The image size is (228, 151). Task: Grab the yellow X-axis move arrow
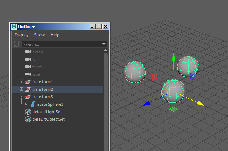(201, 104)
